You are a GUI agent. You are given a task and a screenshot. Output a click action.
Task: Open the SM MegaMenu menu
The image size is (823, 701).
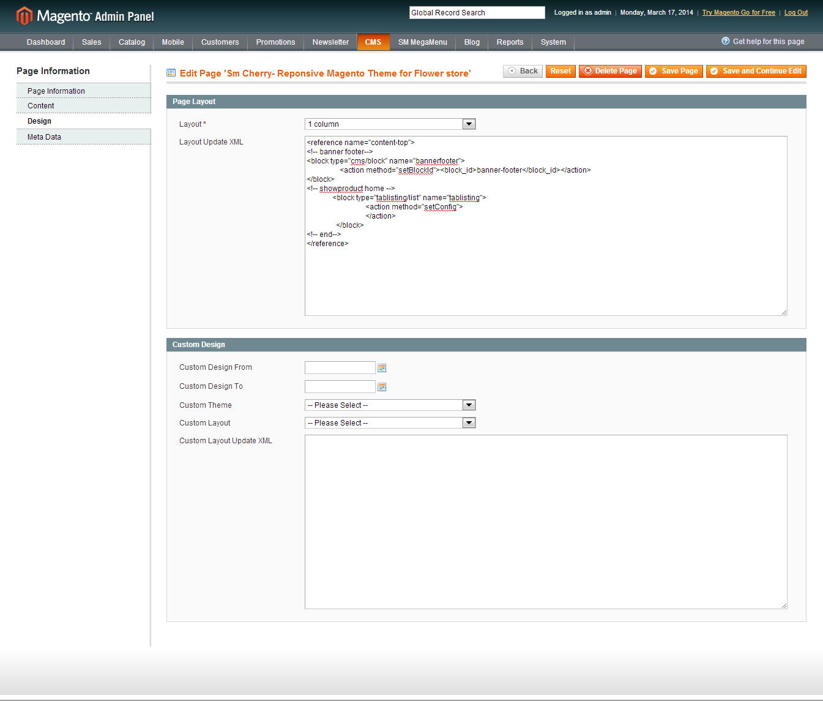[x=423, y=42]
